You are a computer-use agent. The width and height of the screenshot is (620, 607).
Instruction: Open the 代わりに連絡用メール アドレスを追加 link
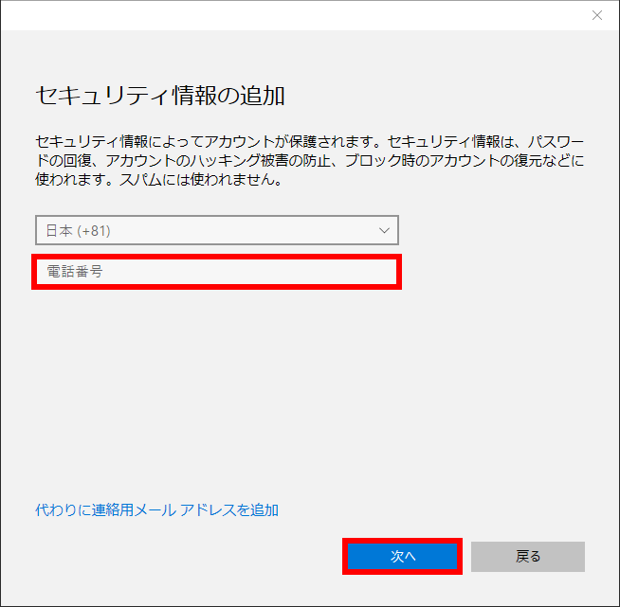coord(157,509)
